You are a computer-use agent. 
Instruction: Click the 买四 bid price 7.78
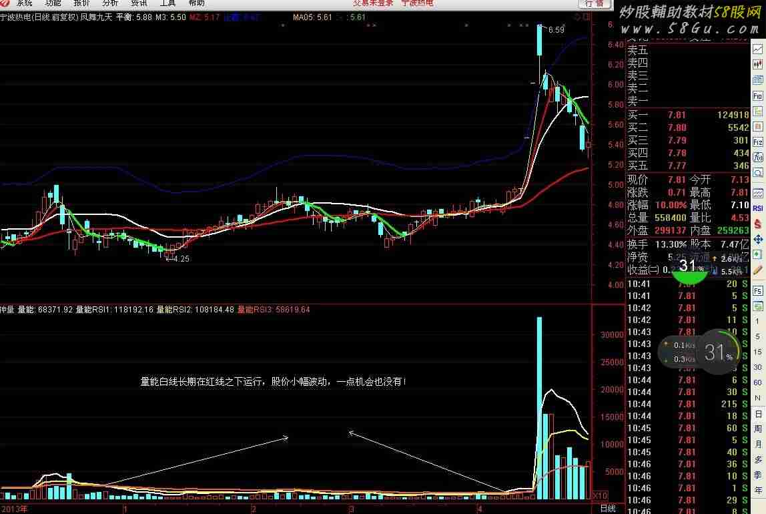click(x=677, y=153)
